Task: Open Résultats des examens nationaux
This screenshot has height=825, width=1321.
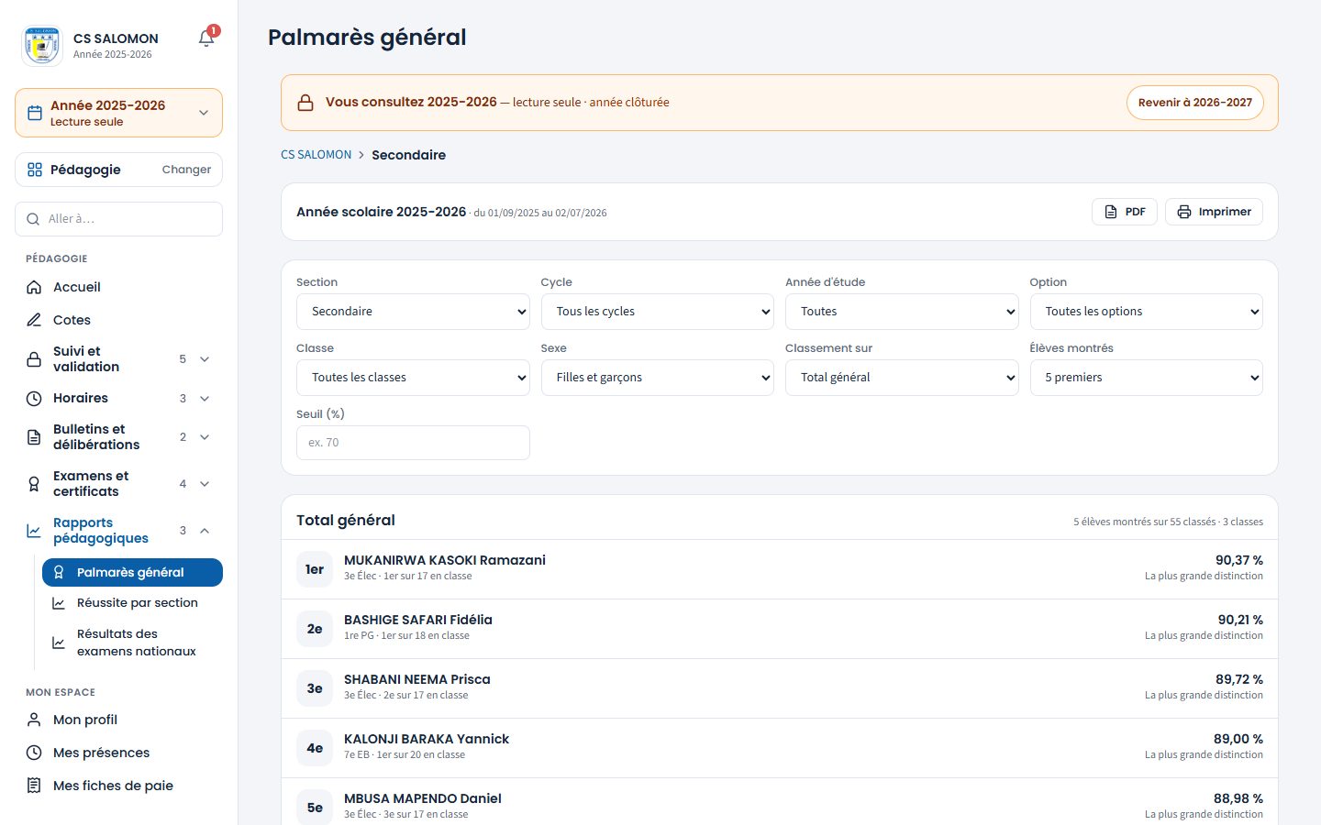Action: 132,643
